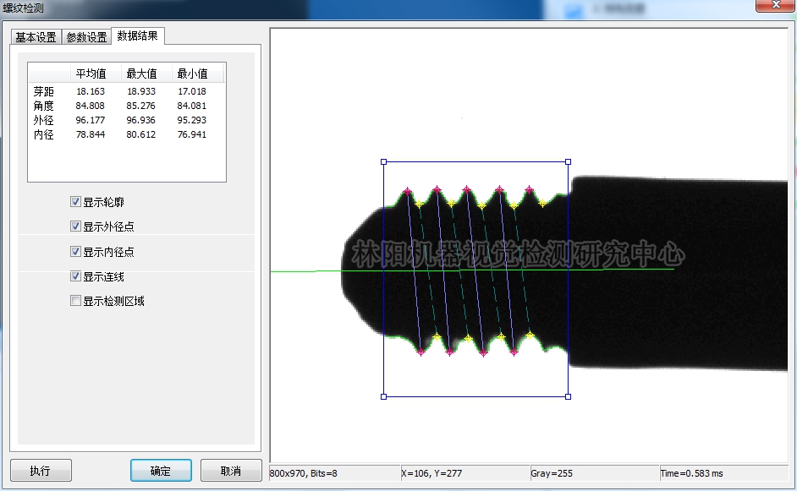Turn off the 显示连线 checkbox
This screenshot has width=797, height=491.
pyautogui.click(x=75, y=276)
